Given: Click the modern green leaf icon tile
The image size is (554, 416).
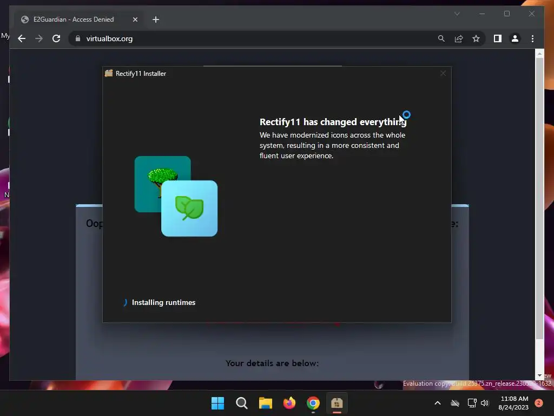Looking at the screenshot, I should [189, 209].
